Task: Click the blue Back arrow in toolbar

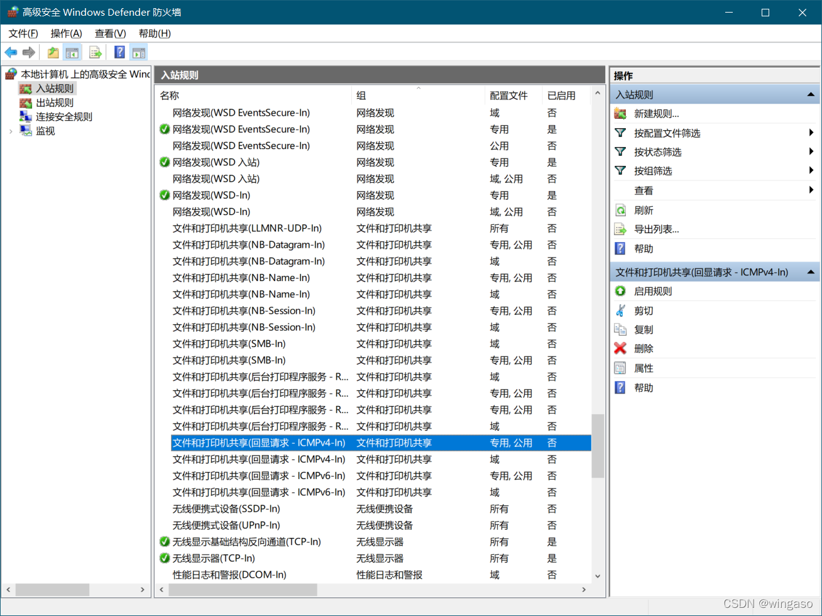Action: coord(11,53)
